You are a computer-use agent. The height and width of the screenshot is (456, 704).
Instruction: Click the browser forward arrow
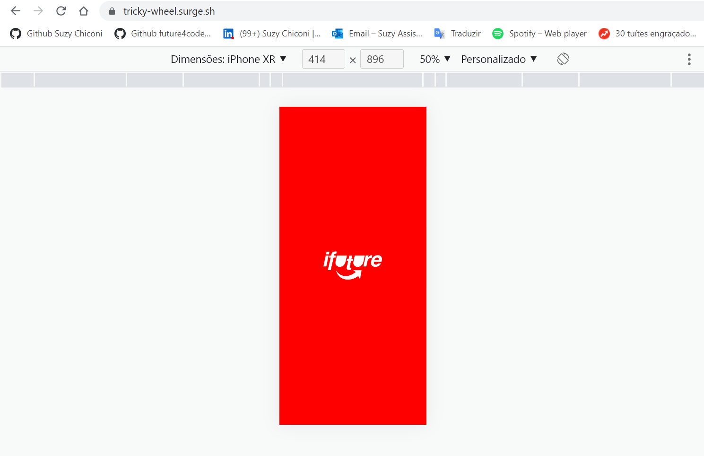[x=38, y=11]
